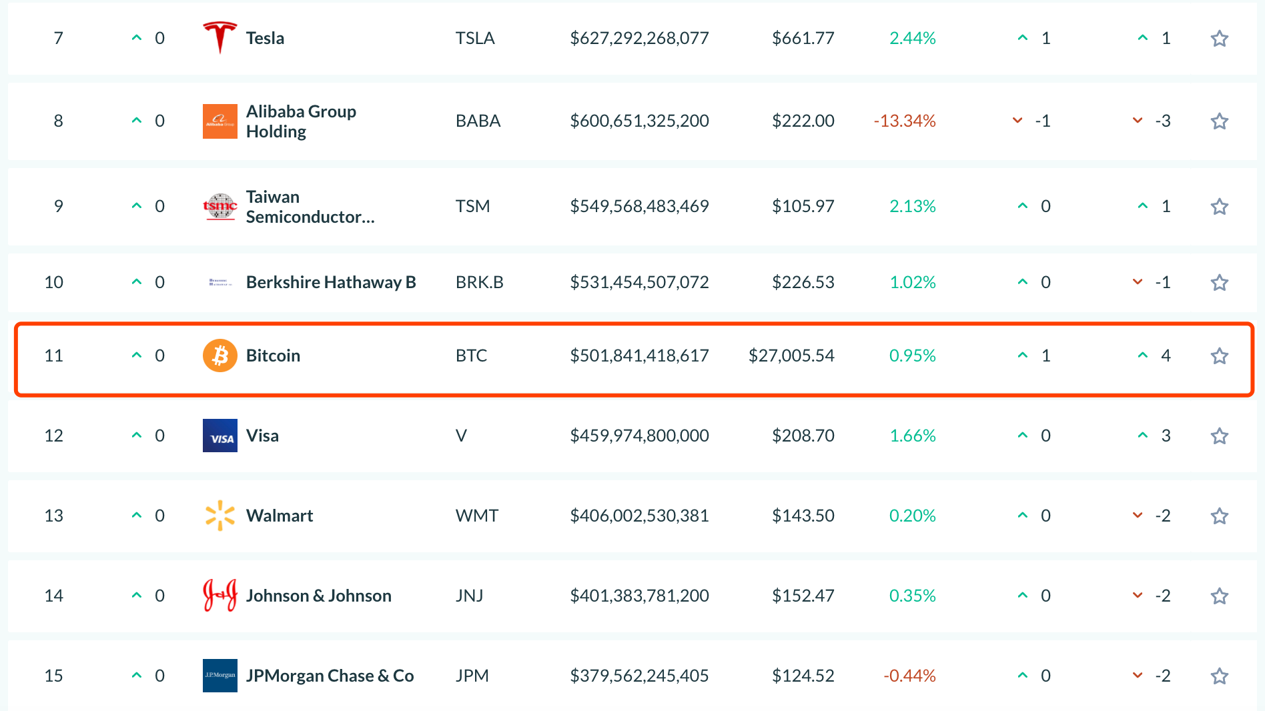Click Bitcoin's green up arrow before 4

(1143, 355)
